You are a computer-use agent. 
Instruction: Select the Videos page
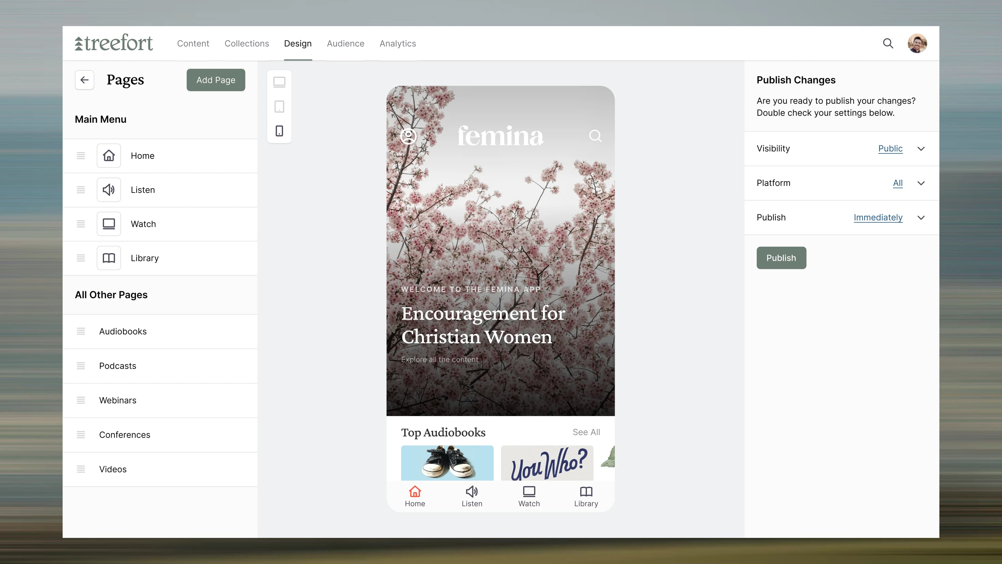[160, 469]
